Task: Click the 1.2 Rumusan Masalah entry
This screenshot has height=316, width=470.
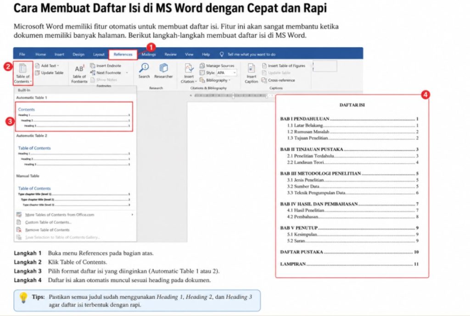Action: coord(352,132)
